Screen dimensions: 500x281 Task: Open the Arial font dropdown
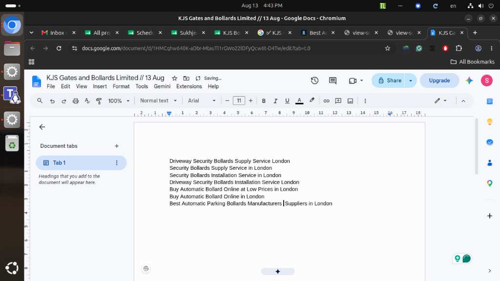click(x=202, y=100)
